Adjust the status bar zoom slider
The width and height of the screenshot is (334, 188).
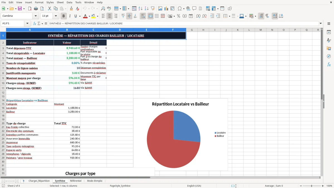tap(311, 186)
